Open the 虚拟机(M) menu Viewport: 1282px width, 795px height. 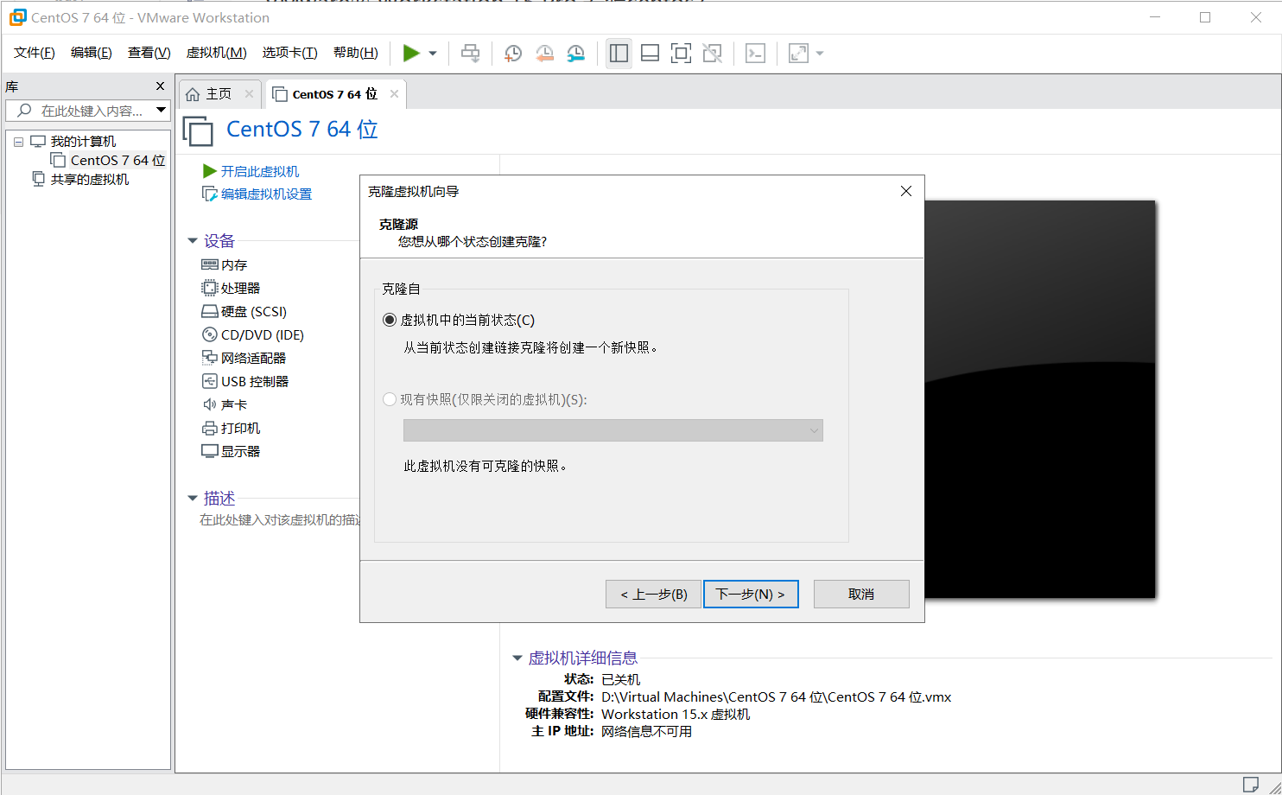(217, 53)
